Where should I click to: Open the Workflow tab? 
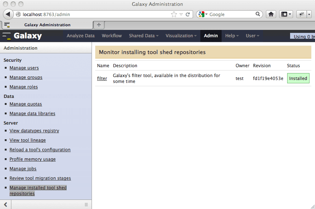(112, 36)
